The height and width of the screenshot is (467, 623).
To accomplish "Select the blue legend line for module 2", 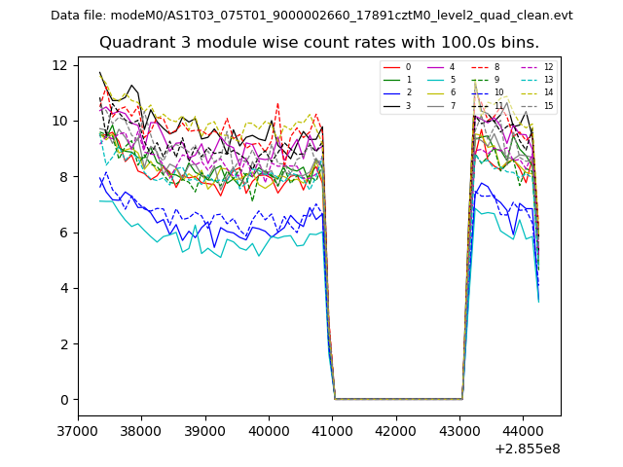I will coord(390,92).
